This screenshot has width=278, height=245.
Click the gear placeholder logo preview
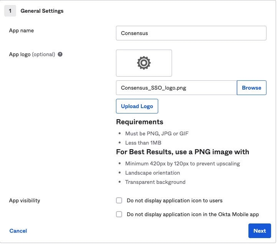pos(144,63)
